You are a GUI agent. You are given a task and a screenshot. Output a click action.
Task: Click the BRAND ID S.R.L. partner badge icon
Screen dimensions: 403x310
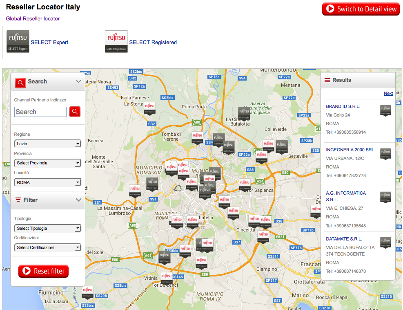(385, 110)
